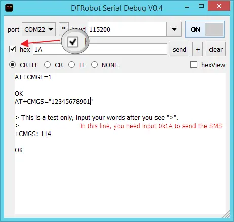Click the window corner resize grip
Viewport: 234px width, 222px height.
(227, 214)
